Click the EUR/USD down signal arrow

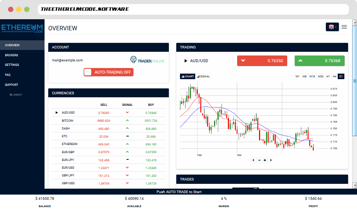[127, 168]
